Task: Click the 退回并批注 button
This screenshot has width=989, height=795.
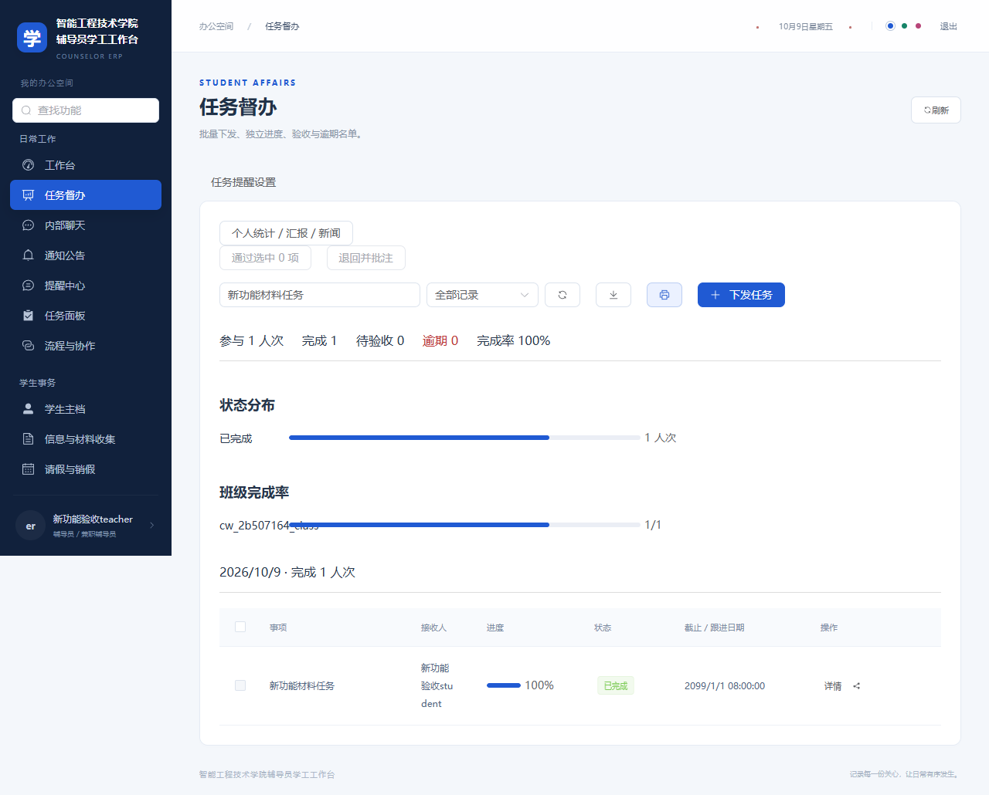Action: tap(365, 258)
